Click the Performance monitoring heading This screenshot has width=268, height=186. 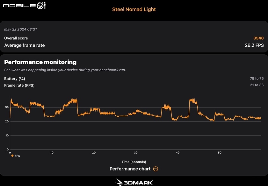[x=40, y=62]
